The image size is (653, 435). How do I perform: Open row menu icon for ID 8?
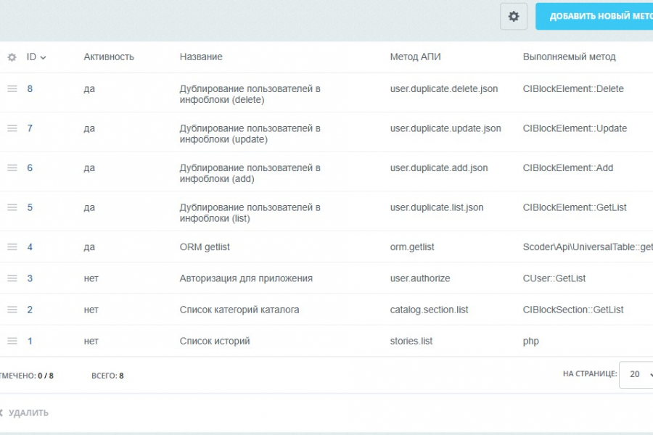12,88
